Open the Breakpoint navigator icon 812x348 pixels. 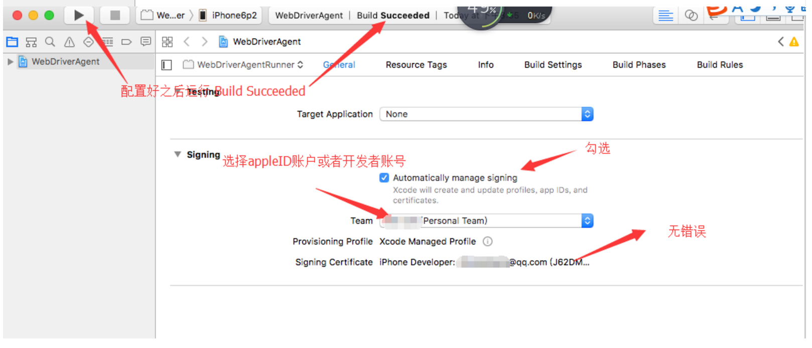click(126, 42)
